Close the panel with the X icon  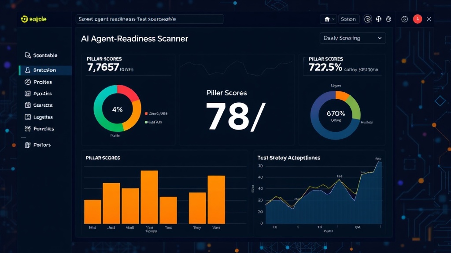coord(429,19)
